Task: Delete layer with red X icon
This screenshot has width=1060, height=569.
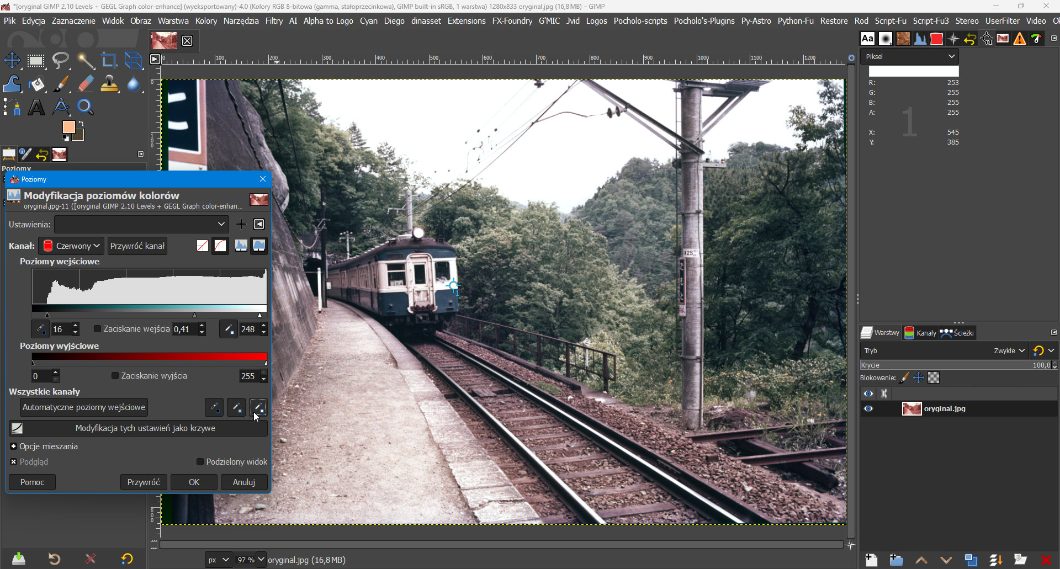Action: [x=1046, y=560]
